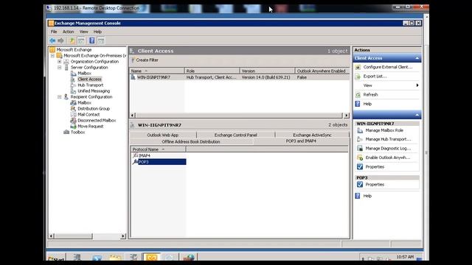Click Enable Outlook Anywhere action
The width and height of the screenshot is (472, 265).
pos(388,158)
